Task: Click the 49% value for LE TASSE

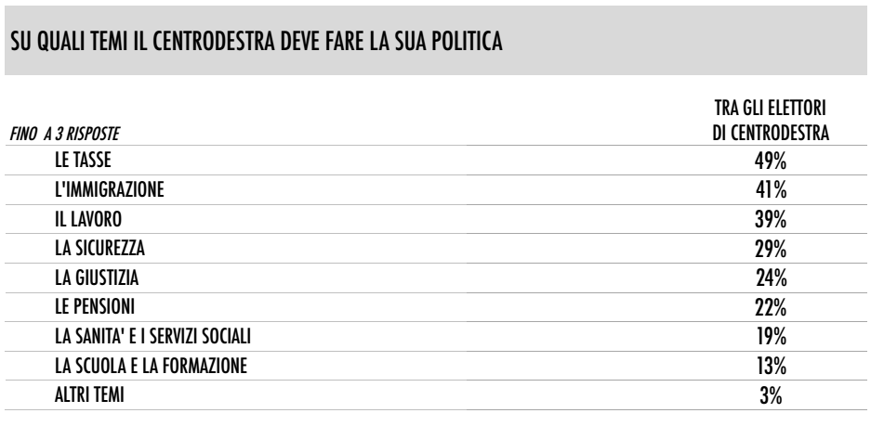Action: [770, 161]
